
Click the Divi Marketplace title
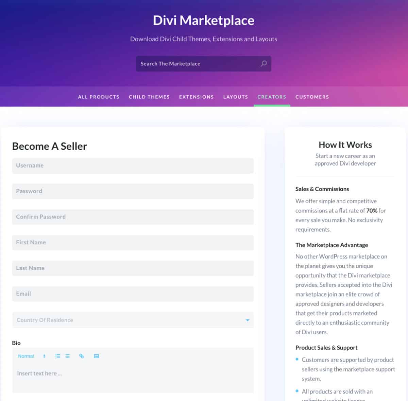point(204,20)
